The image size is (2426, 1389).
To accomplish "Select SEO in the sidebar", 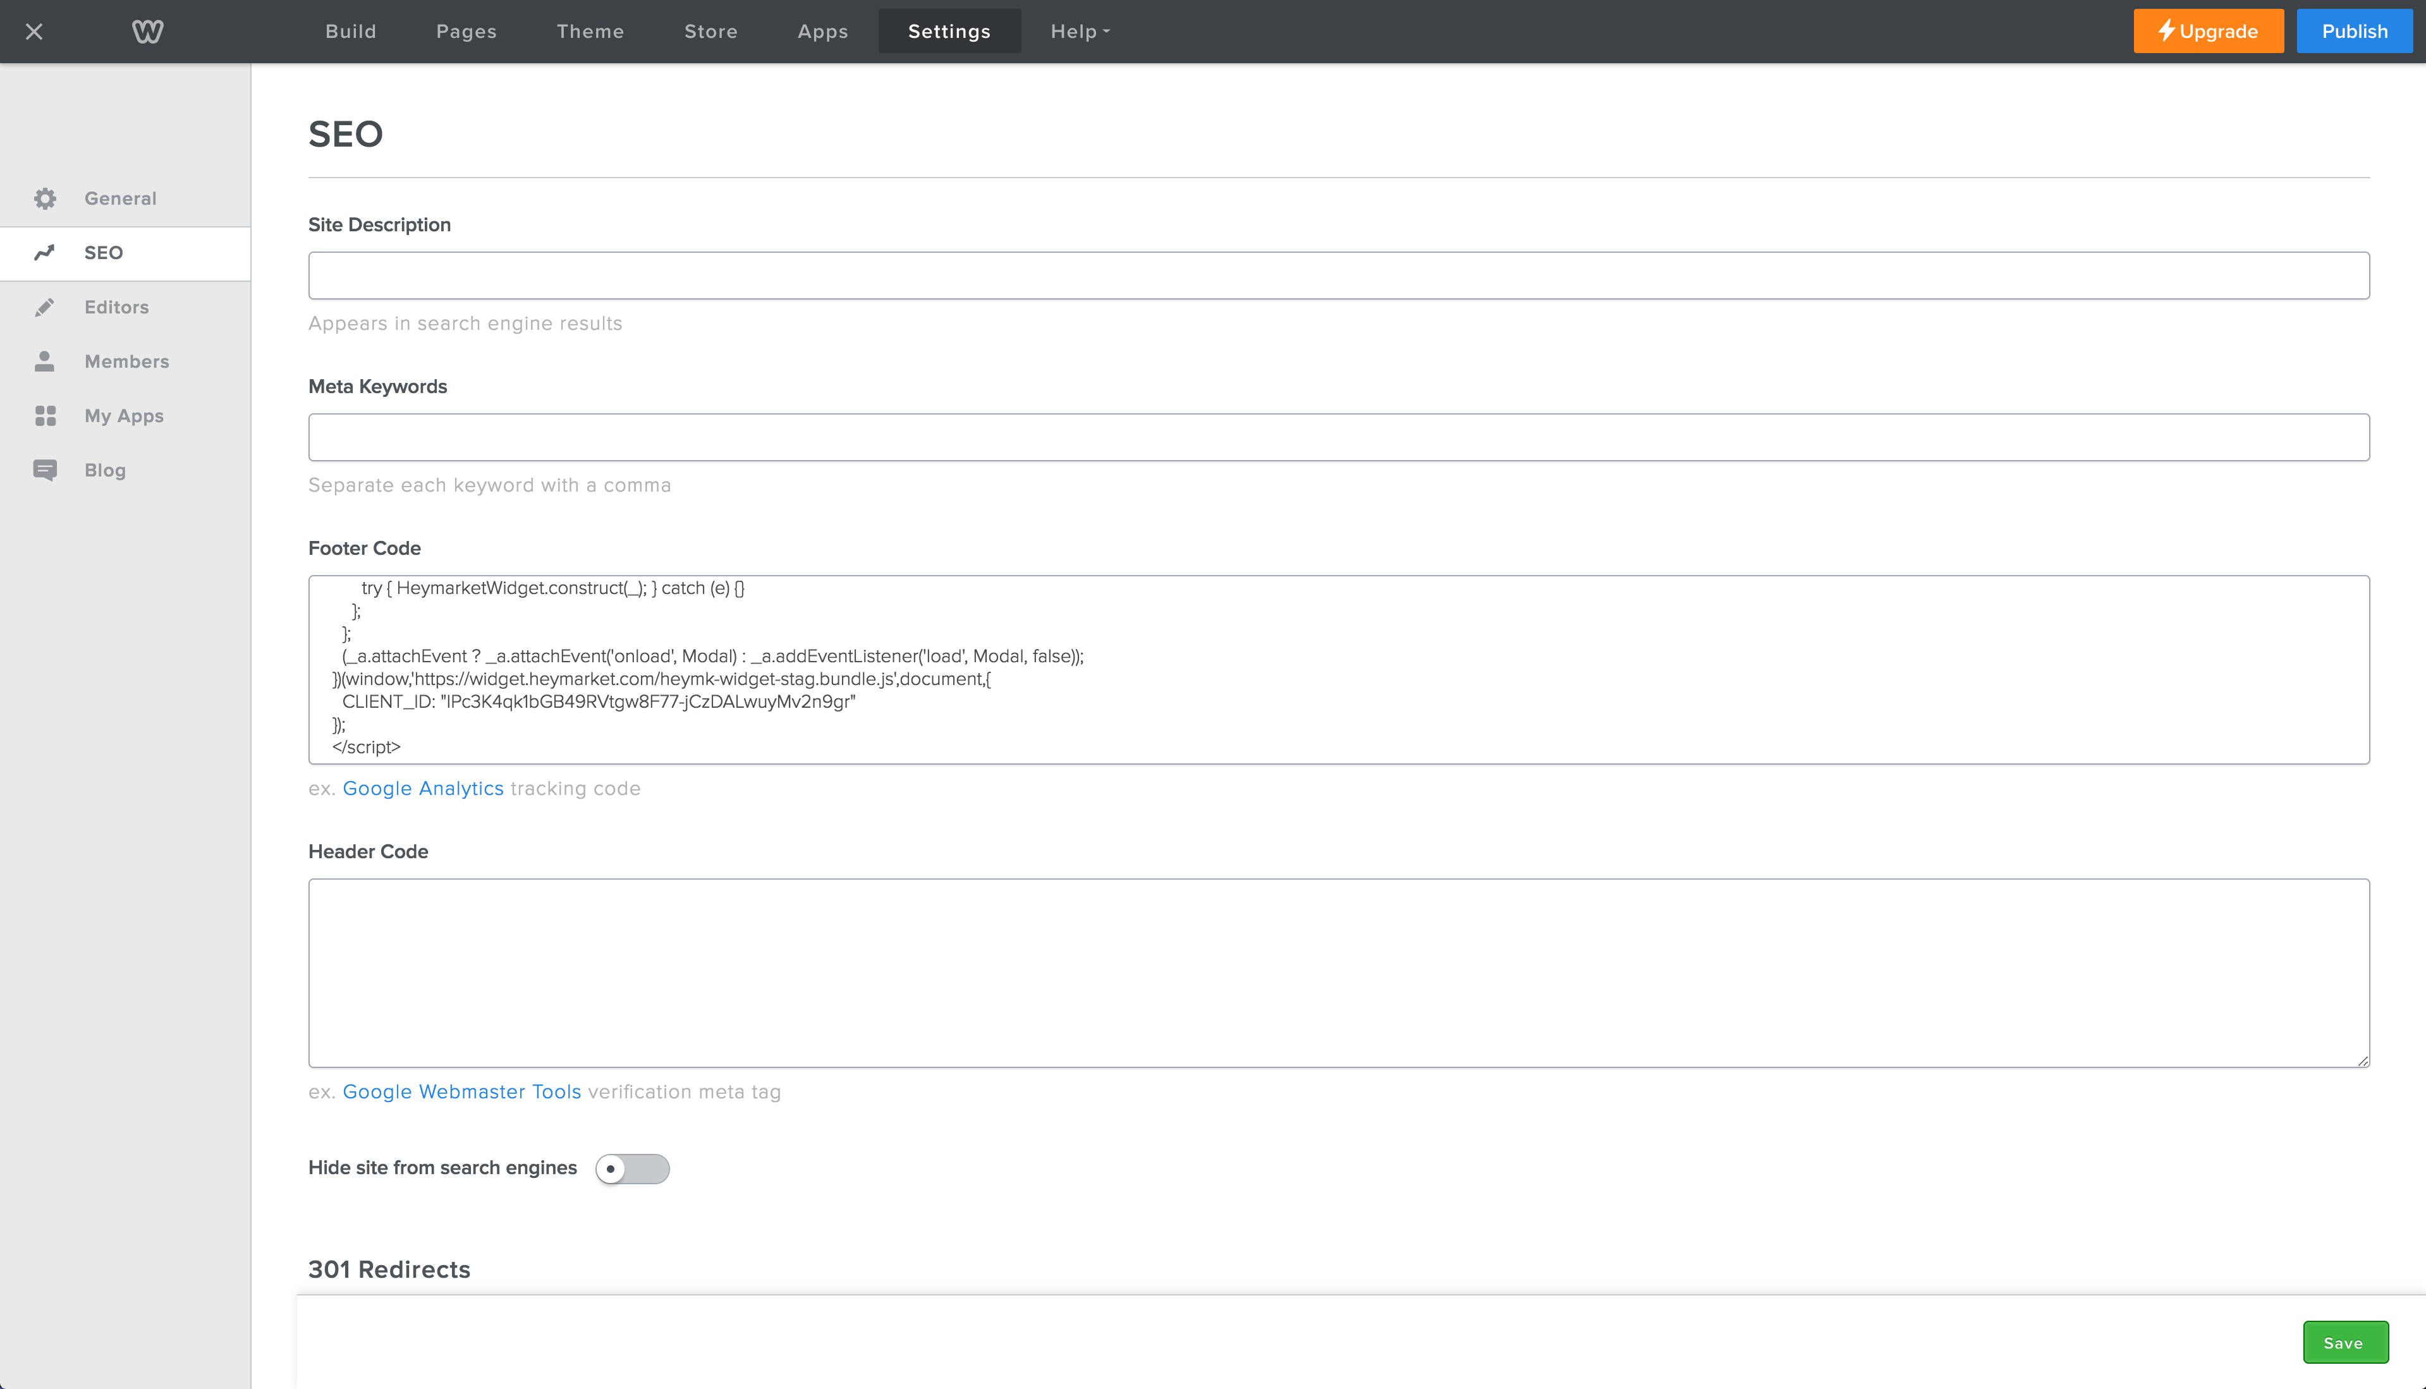I will (x=125, y=253).
